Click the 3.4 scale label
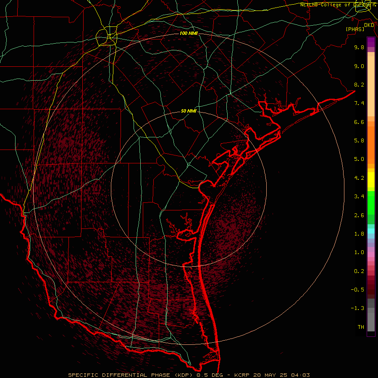 coord(359,197)
